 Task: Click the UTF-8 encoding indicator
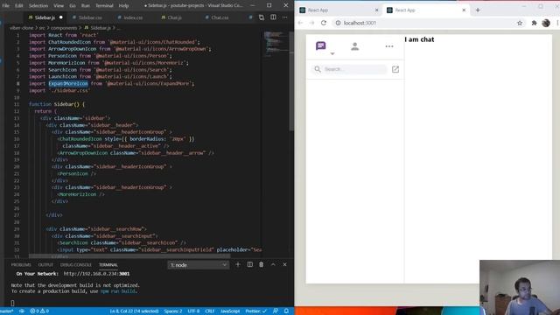click(x=193, y=311)
